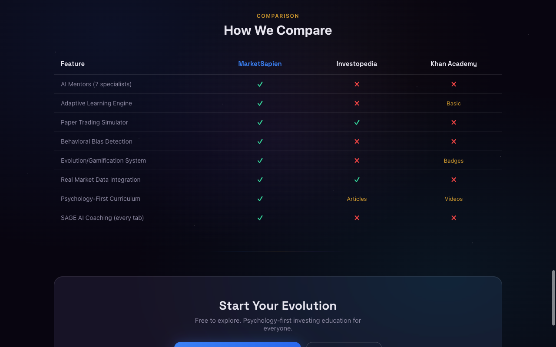
Task: Click the 'How We Compare' heading
Action: point(278,30)
